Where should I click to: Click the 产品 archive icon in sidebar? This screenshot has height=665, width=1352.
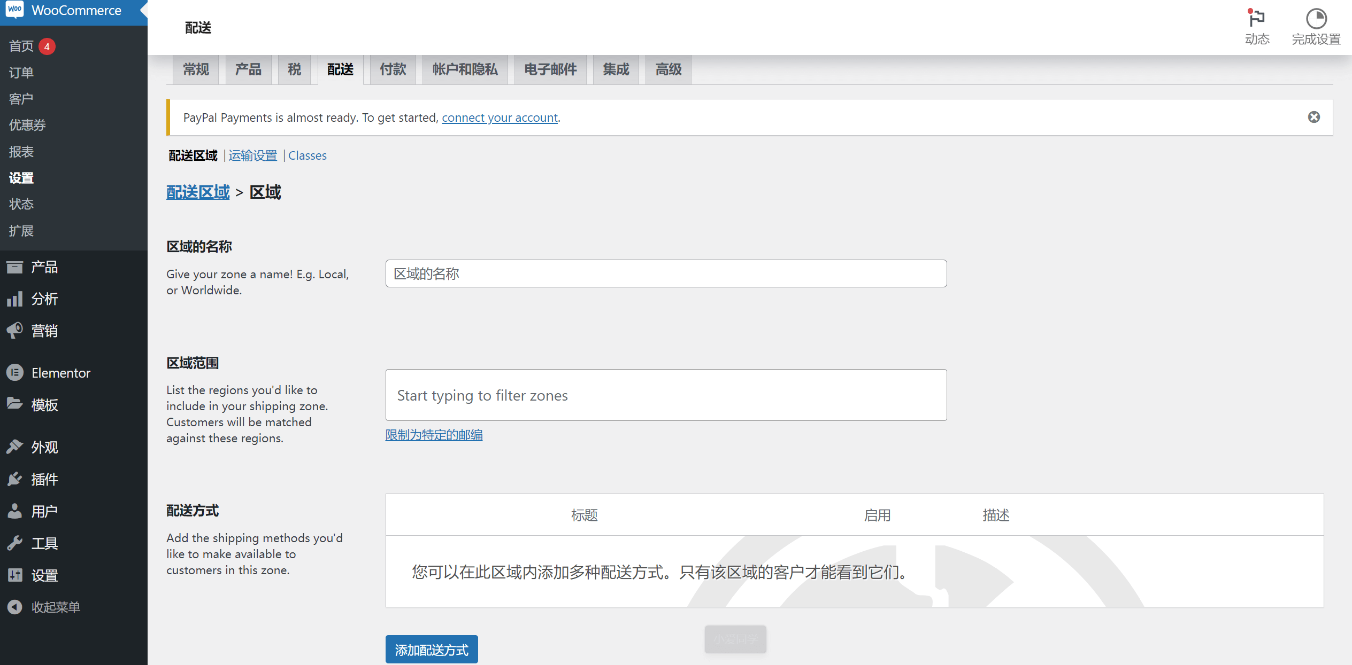[x=15, y=267]
